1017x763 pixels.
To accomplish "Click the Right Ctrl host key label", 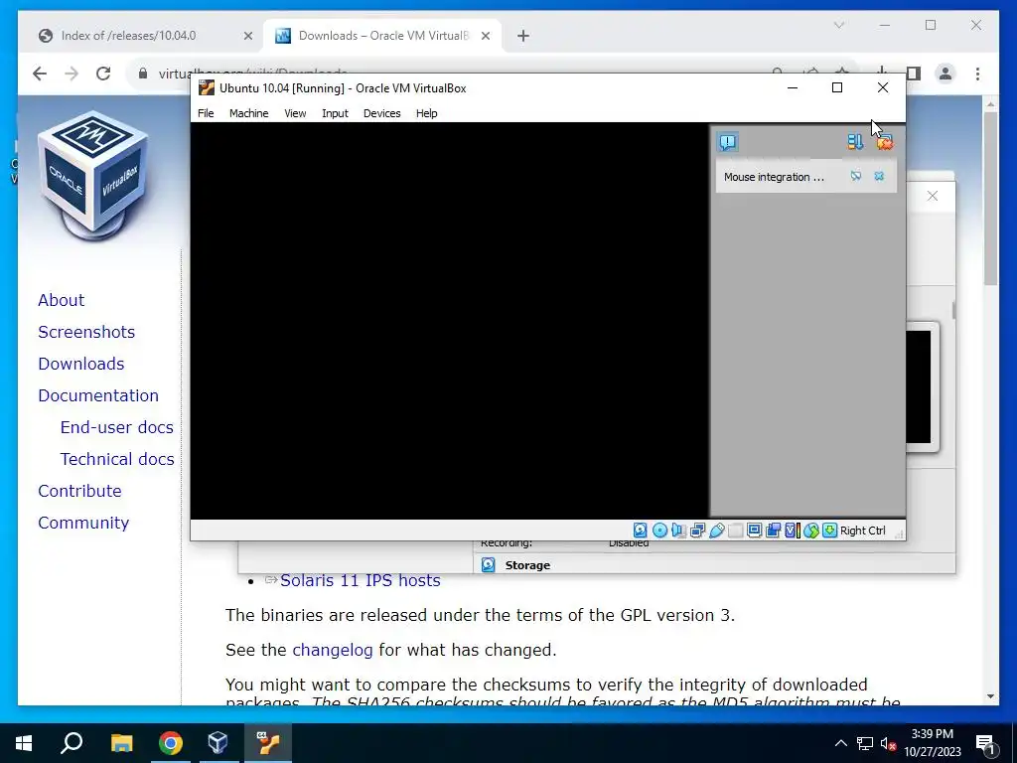I will pos(863,531).
